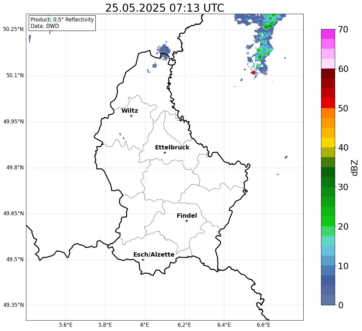Click the 49.95°N latitude label
This screenshot has height=331, width=362.
coord(13,122)
